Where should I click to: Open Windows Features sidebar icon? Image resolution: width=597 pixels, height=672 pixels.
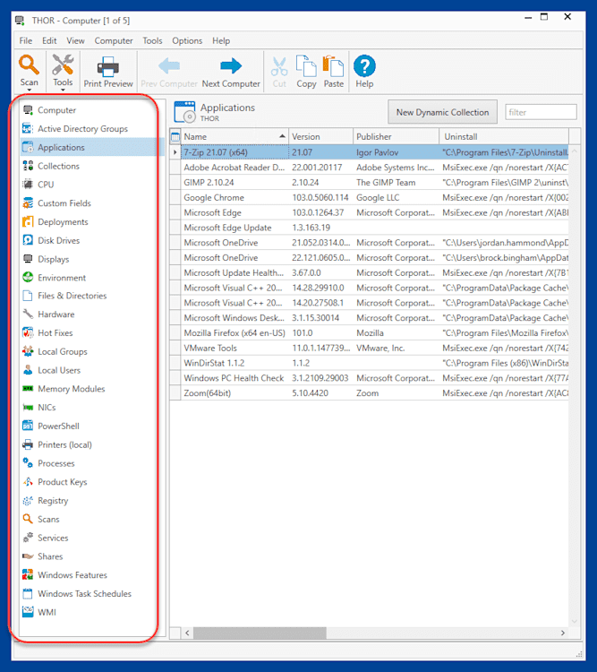coord(28,575)
